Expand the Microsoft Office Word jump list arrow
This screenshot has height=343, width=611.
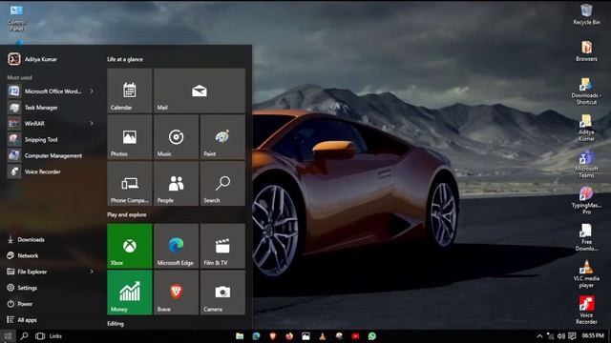coord(92,91)
